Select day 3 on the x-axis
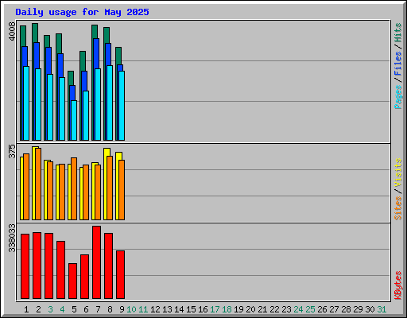 click(50, 309)
